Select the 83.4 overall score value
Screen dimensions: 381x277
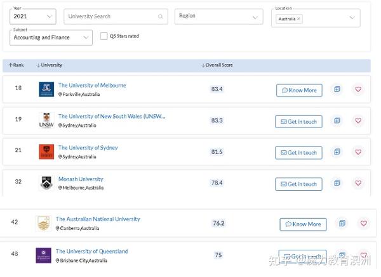click(217, 89)
